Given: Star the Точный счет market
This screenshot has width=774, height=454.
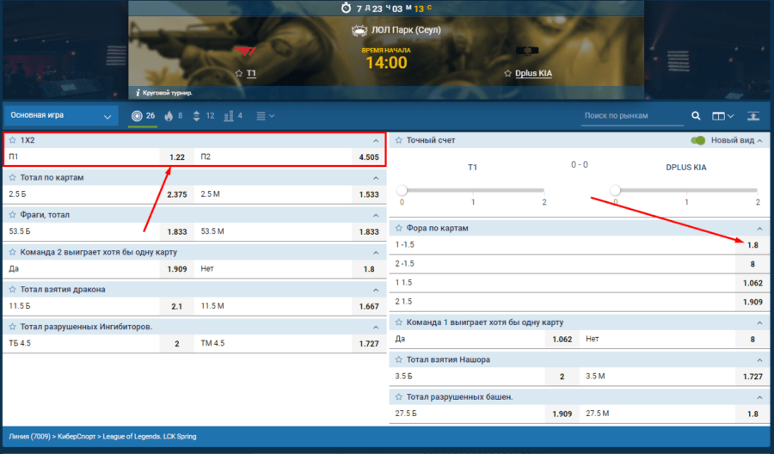Looking at the screenshot, I should pos(399,140).
